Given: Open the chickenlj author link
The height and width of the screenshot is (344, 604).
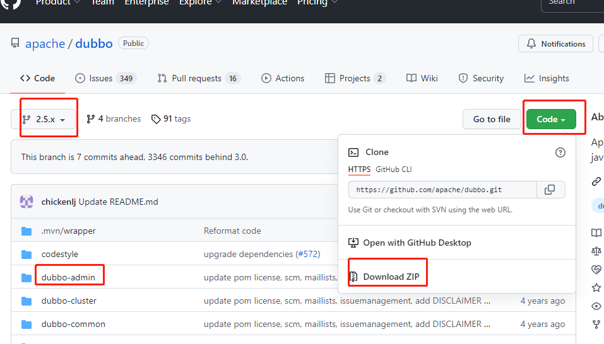Looking at the screenshot, I should (x=59, y=202).
